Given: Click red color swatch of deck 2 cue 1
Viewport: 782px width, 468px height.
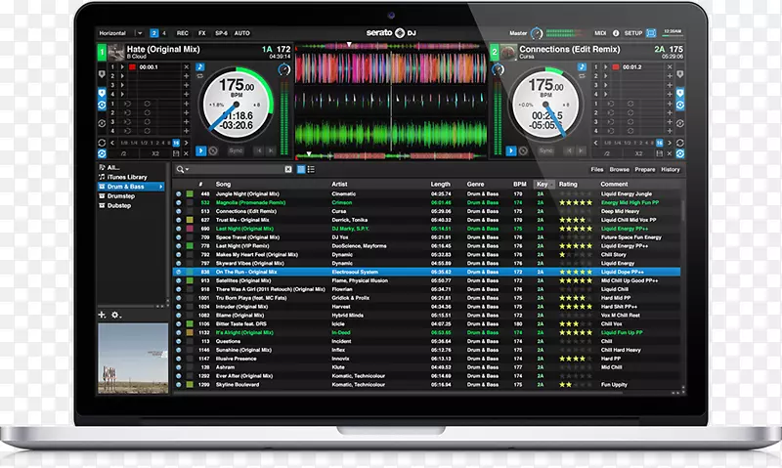Looking at the screenshot, I should coord(616,66).
